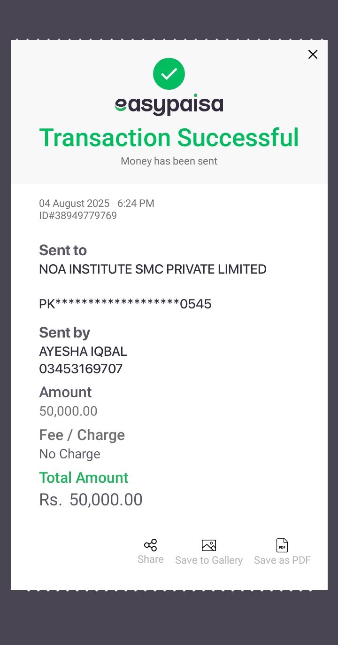The width and height of the screenshot is (338, 645).
Task: Click the easypaisa logo
Action: tap(169, 105)
